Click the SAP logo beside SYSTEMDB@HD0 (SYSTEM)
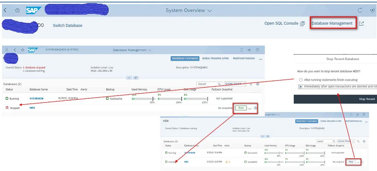 pyautogui.click(x=33, y=50)
